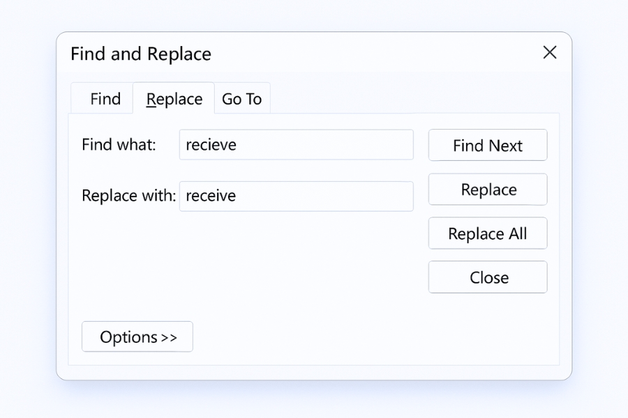This screenshot has height=418, width=628.
Task: Close the dialog using the X icon
Action: point(550,52)
